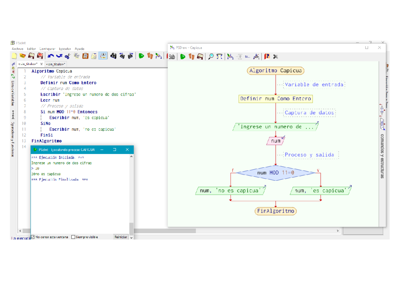The height and width of the screenshot is (283, 401).
Task: Click the Undo arrow icon
Action: (x=51, y=56)
